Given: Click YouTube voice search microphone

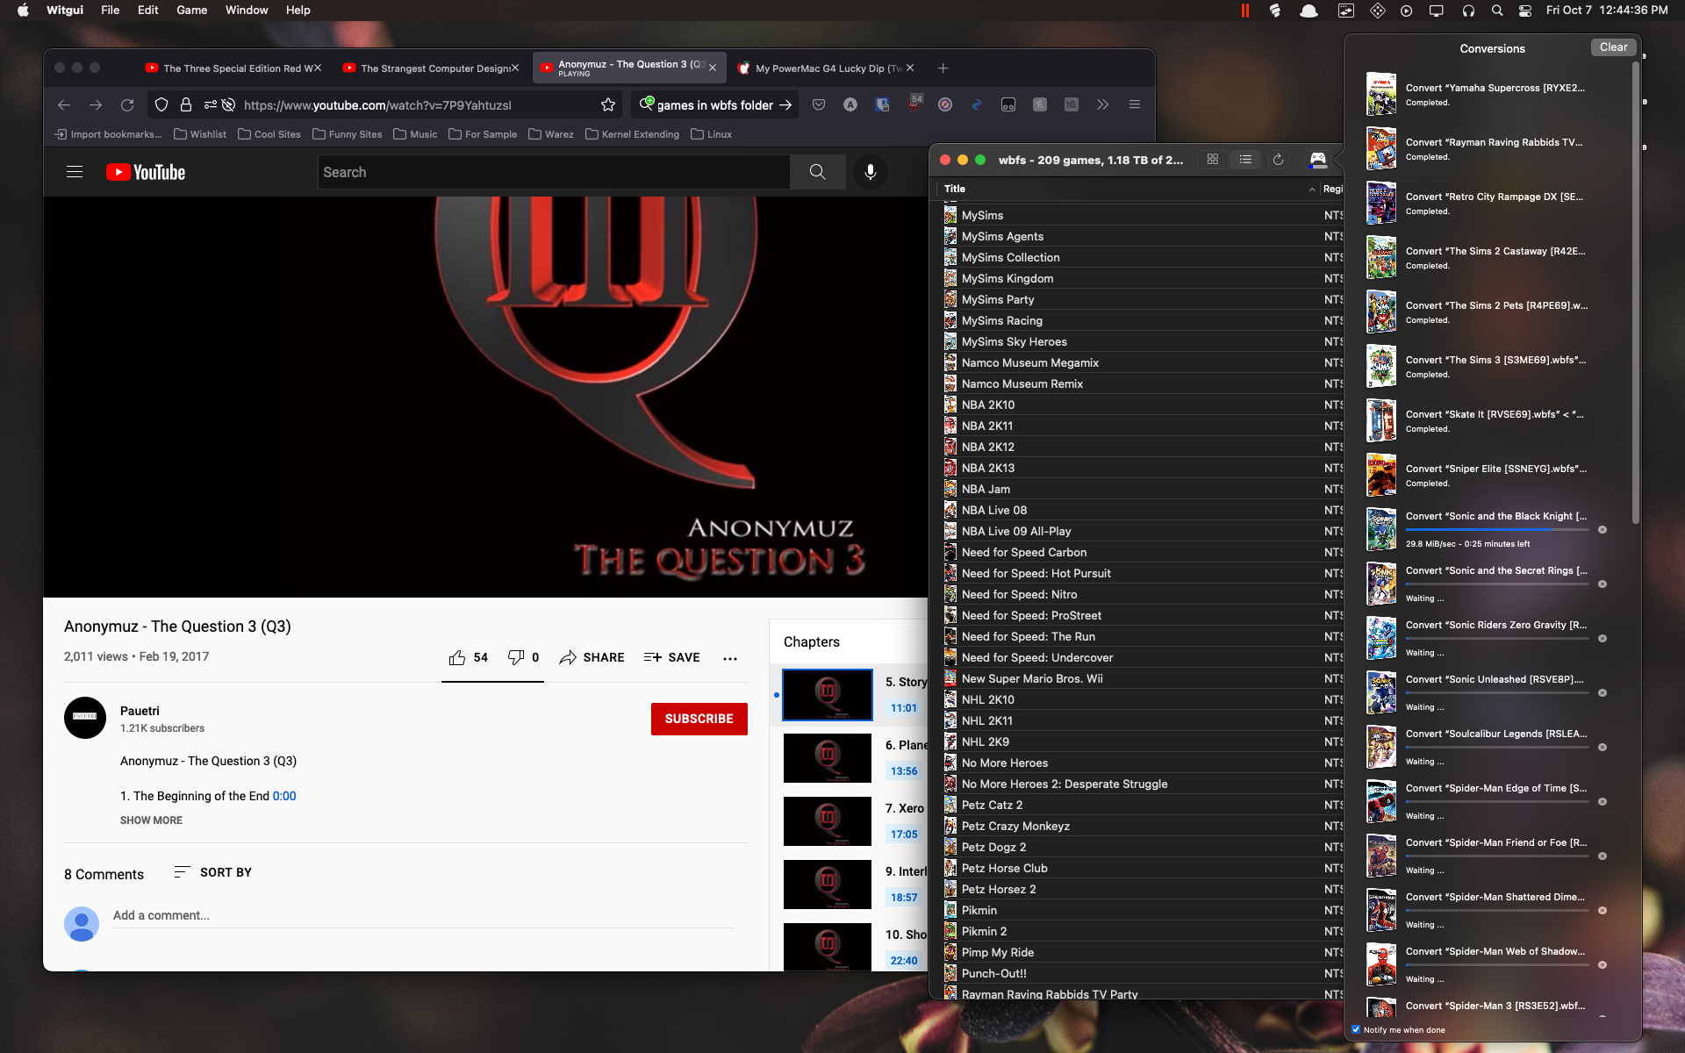Looking at the screenshot, I should pyautogui.click(x=870, y=172).
